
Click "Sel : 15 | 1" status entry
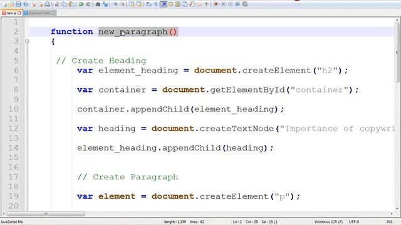(269, 222)
